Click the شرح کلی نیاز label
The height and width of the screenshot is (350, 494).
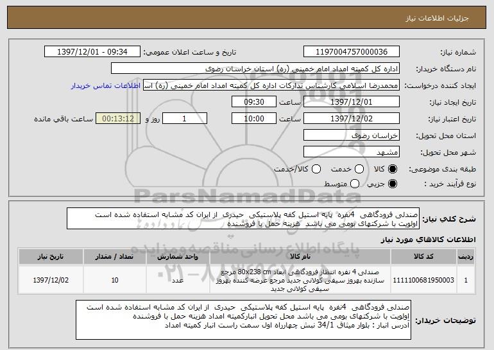(449, 219)
